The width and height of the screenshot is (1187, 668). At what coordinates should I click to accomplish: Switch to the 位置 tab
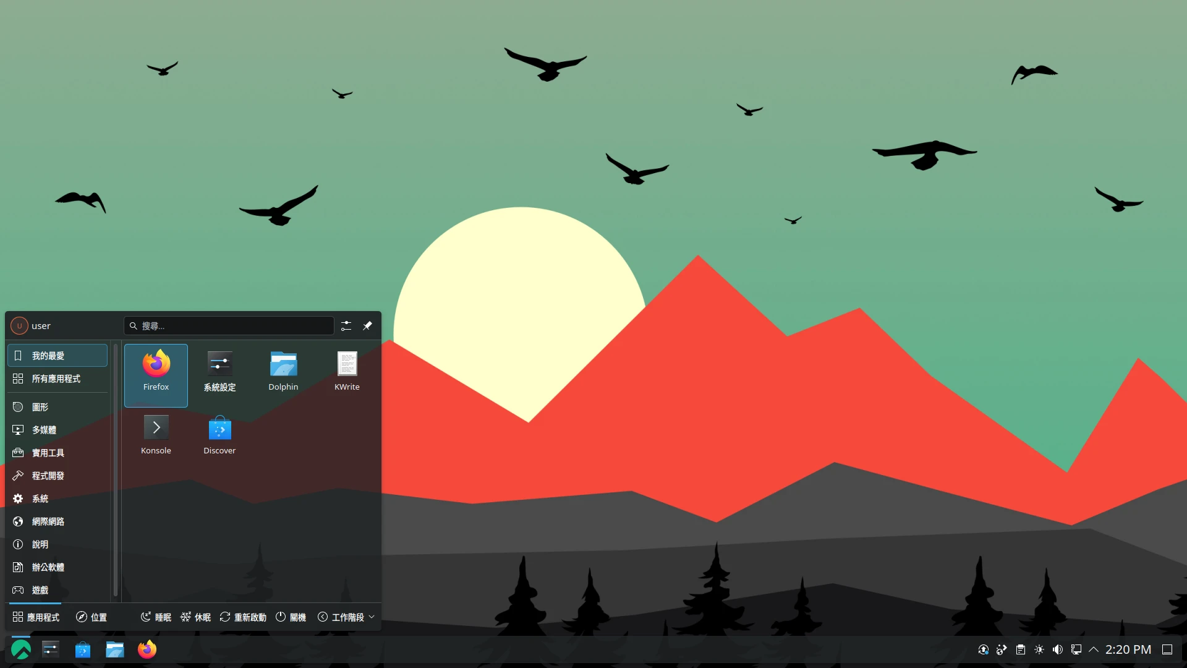click(x=91, y=617)
